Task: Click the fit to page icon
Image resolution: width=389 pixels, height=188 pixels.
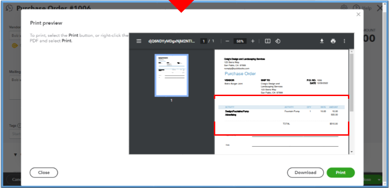Action: coord(267,41)
